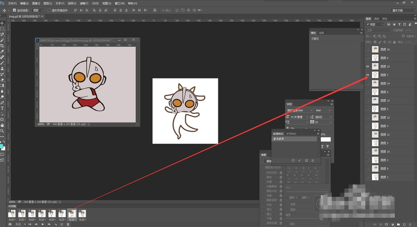Select the Type tool in toolbox
The width and height of the screenshot is (417, 227).
(3, 108)
